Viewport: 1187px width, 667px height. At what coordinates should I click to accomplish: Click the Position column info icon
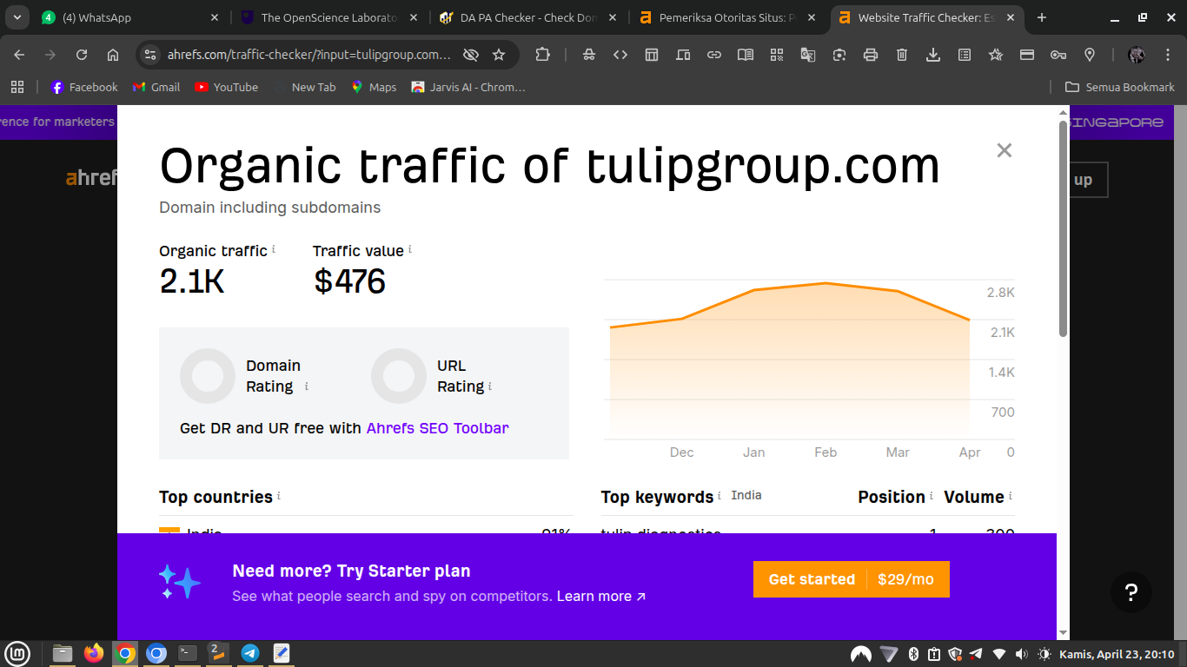pos(932,496)
